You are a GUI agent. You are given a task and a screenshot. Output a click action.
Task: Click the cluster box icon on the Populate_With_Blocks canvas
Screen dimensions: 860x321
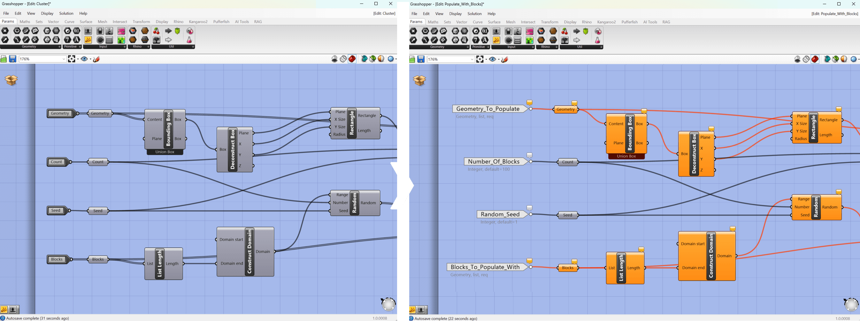[420, 80]
